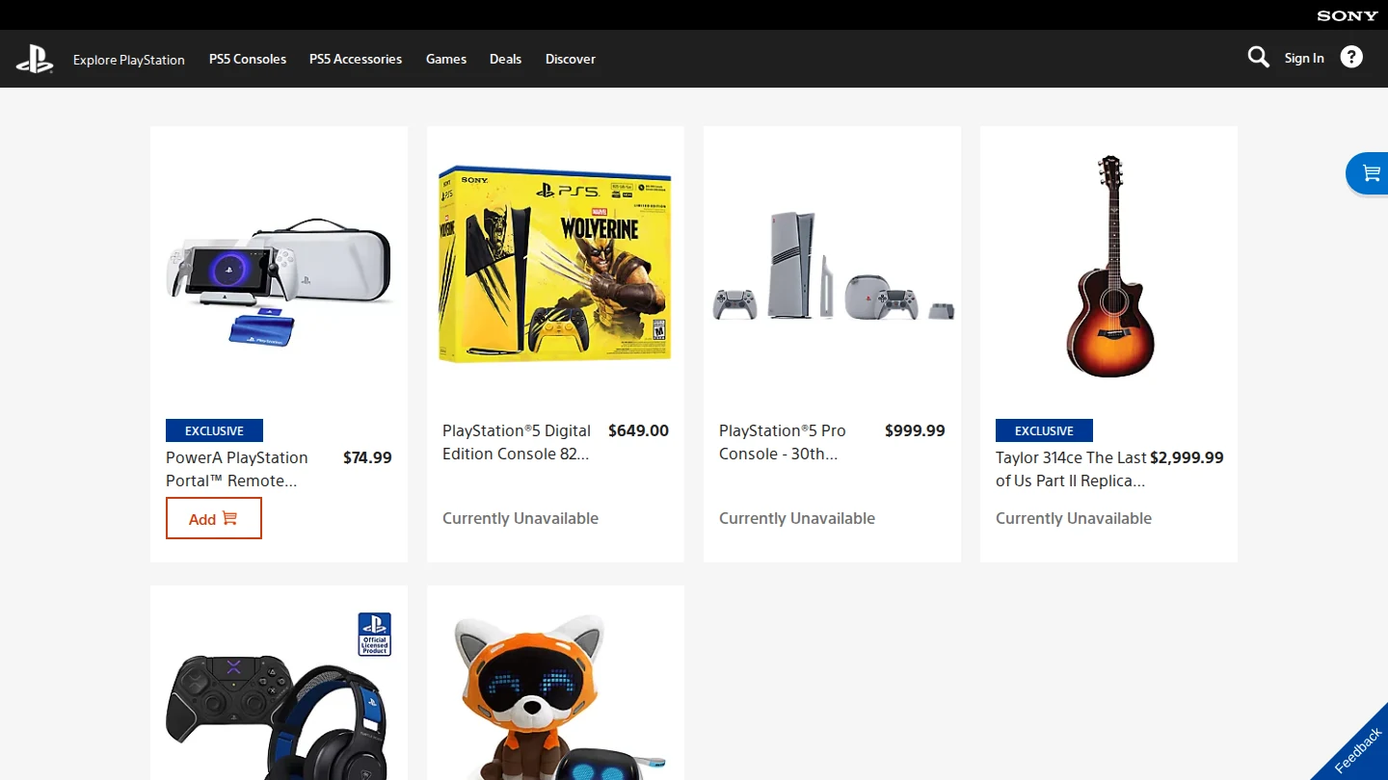Open the Feedback corner tab
The height and width of the screenshot is (780, 1388).
[1357, 750]
